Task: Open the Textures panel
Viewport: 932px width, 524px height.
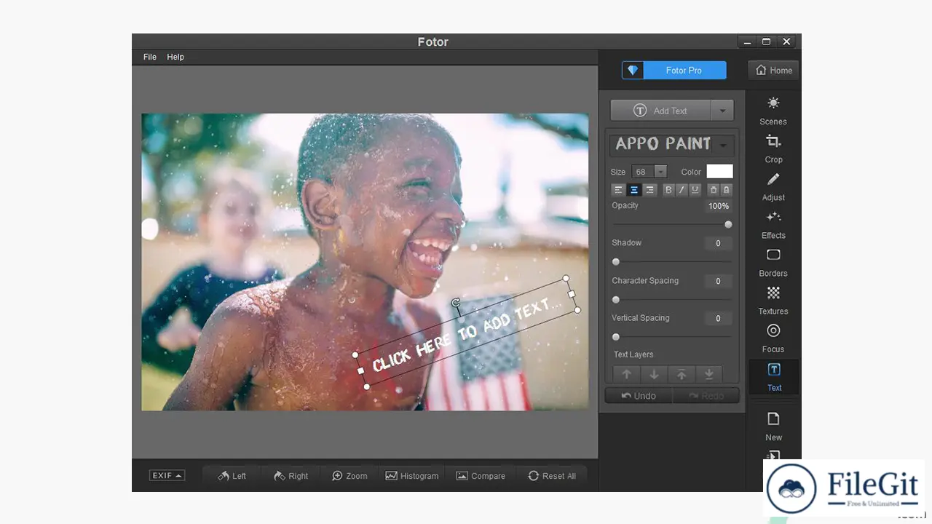Action: [773, 300]
